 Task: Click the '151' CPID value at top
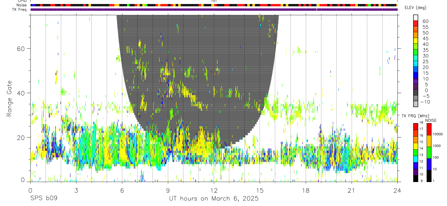[x=214, y=1]
